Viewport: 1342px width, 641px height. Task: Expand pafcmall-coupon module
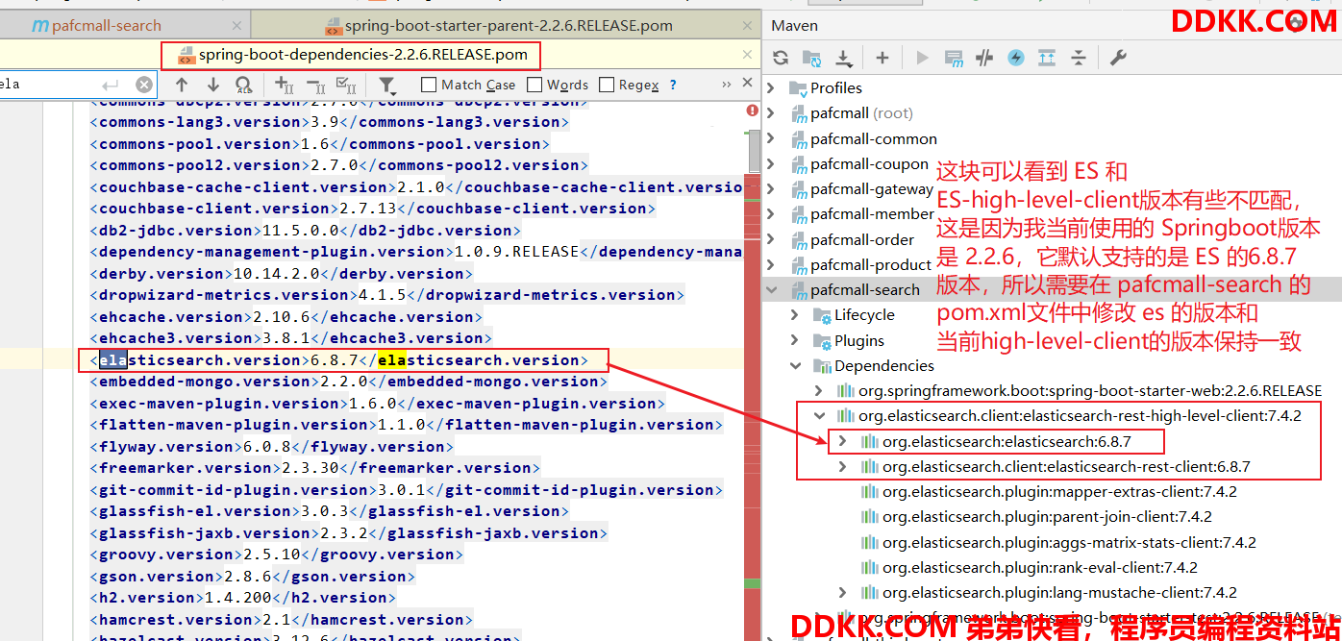coord(771,164)
